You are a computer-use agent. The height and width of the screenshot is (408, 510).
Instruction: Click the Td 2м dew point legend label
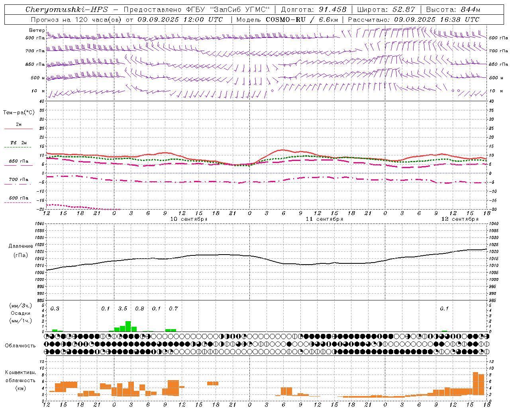tap(19, 143)
